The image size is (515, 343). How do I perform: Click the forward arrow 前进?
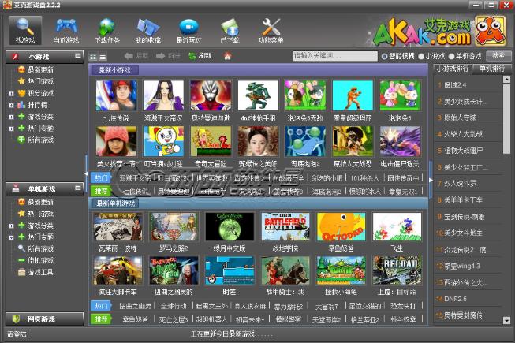click(168, 56)
